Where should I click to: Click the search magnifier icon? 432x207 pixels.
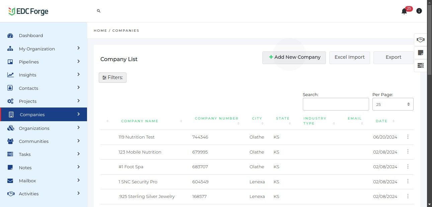[x=99, y=11]
